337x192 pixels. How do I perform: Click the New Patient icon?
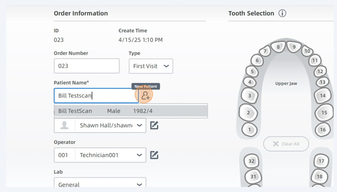(x=145, y=96)
